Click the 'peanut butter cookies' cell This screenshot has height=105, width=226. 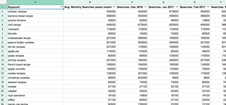(x=36, y=42)
